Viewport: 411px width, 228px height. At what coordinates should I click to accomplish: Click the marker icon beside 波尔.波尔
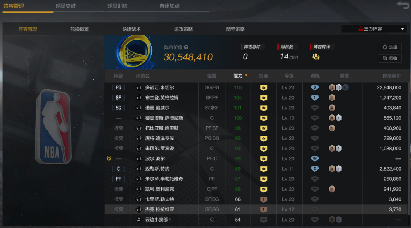(x=109, y=158)
